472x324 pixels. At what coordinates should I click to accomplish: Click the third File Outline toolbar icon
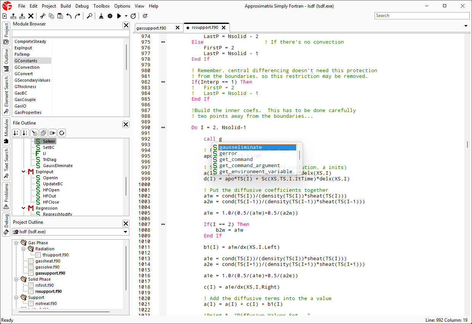(34, 133)
